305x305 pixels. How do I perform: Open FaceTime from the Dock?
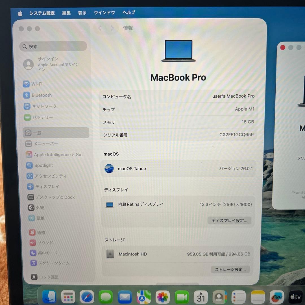coord(182,297)
